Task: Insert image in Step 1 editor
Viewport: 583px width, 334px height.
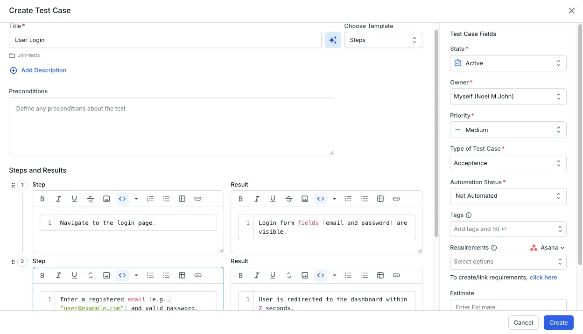Action: coord(106,199)
